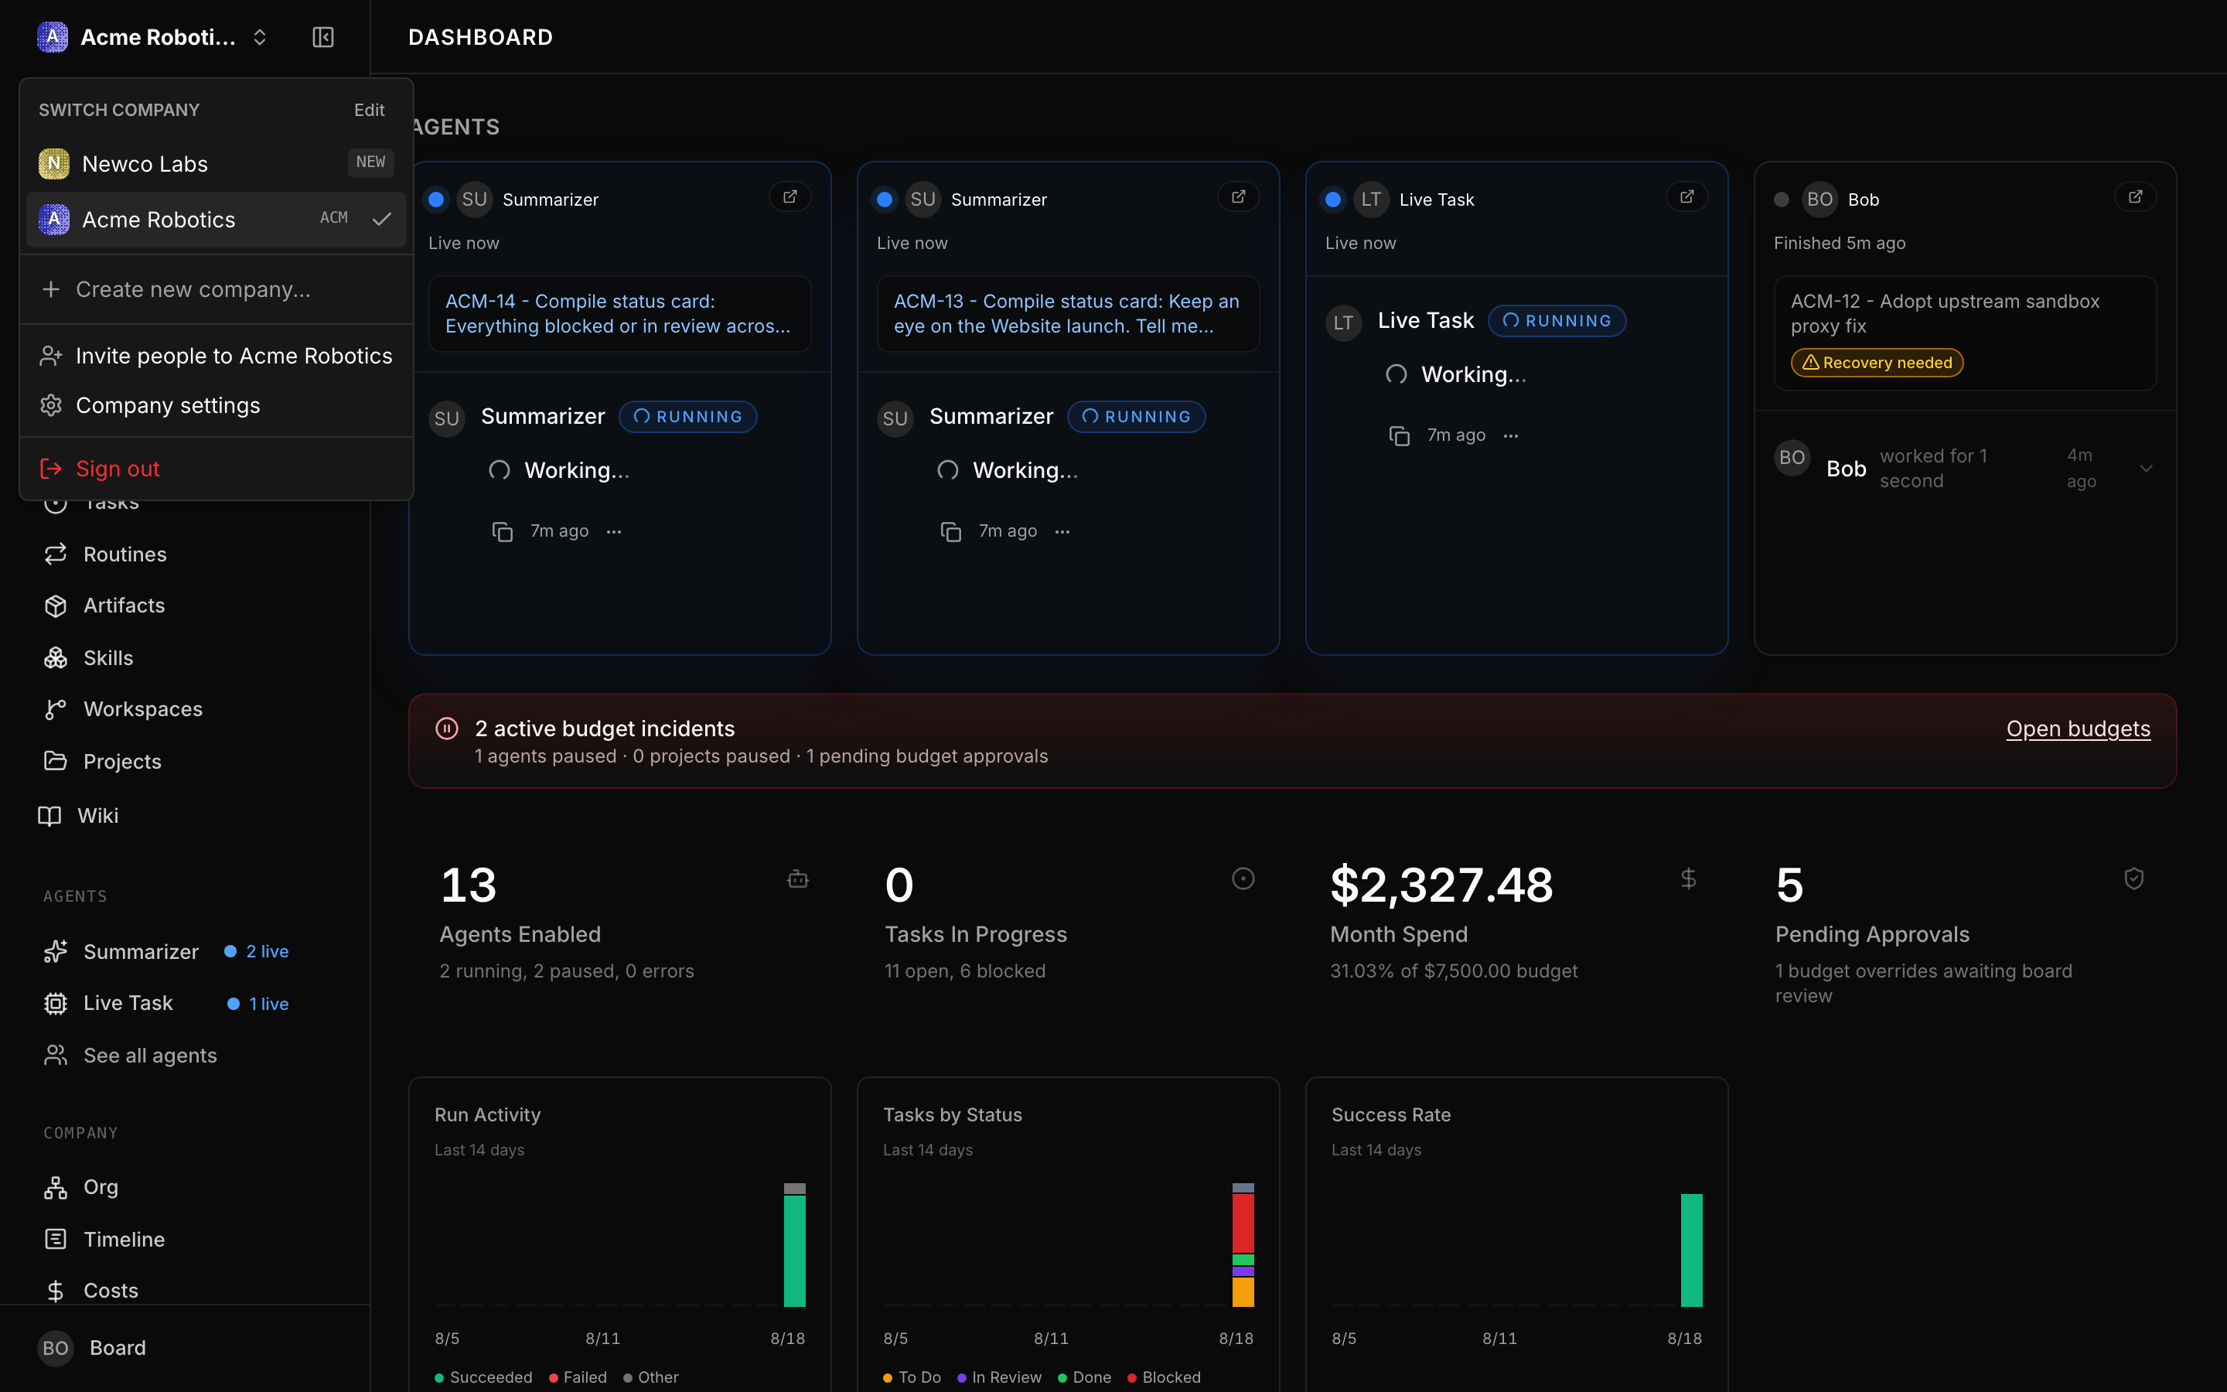
Task: Click Sign out in the menu
Action: tap(217, 469)
